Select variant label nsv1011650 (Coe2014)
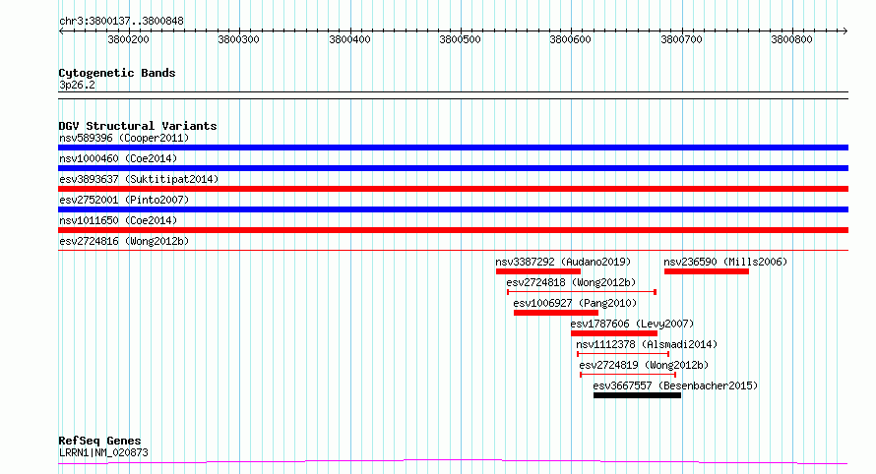 (x=118, y=220)
